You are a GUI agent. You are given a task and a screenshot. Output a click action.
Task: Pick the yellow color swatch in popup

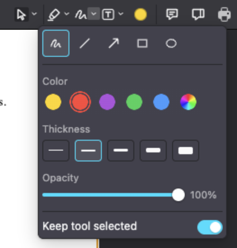tap(53, 102)
